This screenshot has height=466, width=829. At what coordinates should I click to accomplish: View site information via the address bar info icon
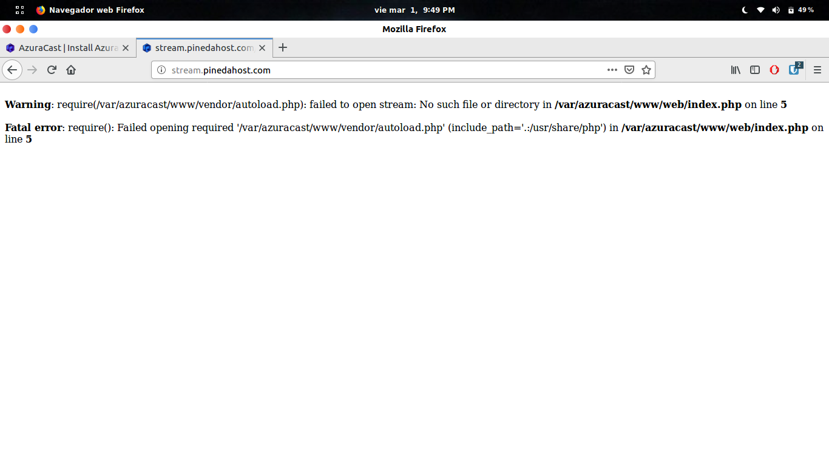click(x=160, y=70)
